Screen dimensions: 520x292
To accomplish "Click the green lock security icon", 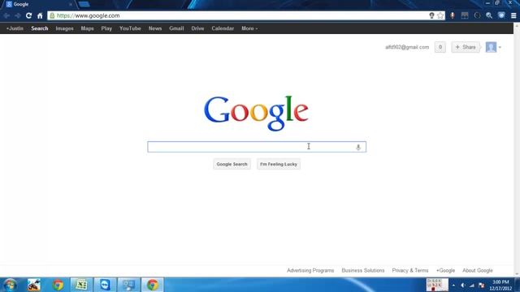I will click(x=52, y=15).
